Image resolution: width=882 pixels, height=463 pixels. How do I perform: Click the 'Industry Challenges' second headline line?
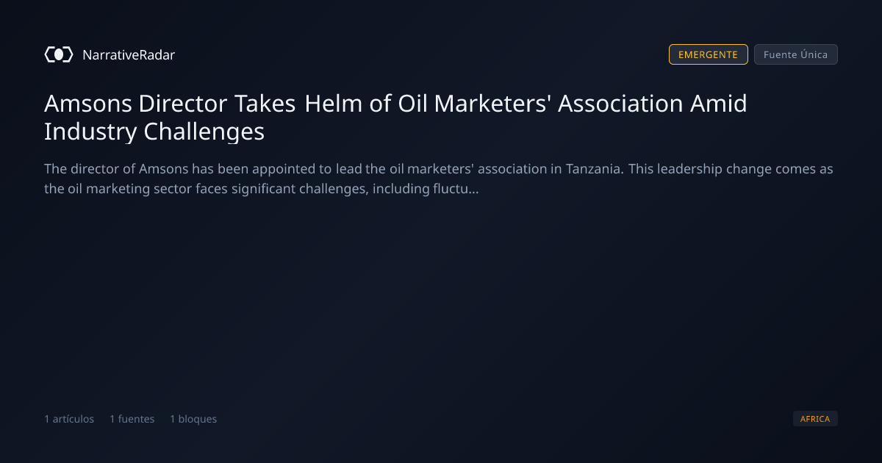click(x=154, y=132)
